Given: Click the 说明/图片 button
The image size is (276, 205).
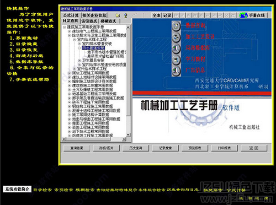Looking at the screenshot, I should click(106, 148).
